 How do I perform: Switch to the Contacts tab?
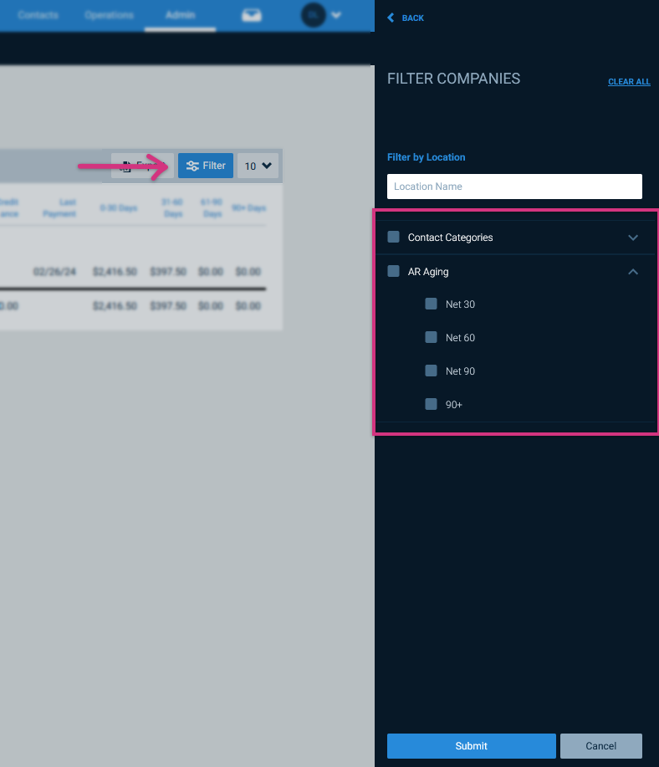point(38,15)
